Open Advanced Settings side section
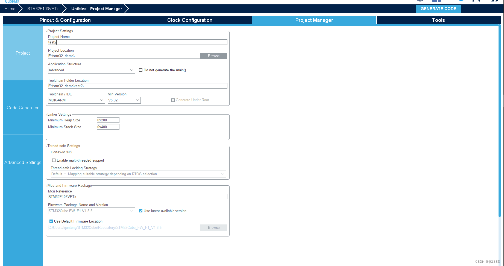 [23, 162]
